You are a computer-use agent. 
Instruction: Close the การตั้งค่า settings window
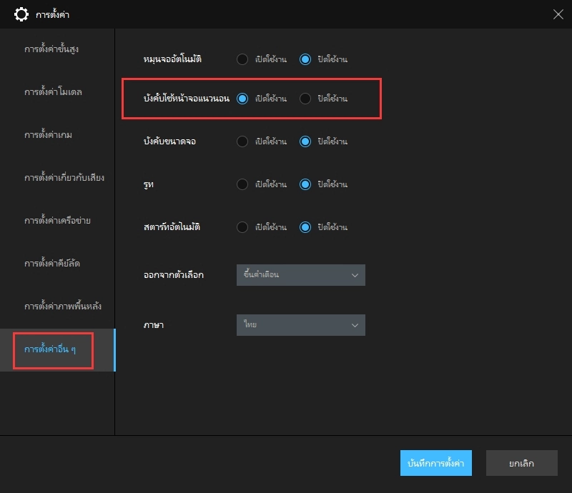pos(558,14)
